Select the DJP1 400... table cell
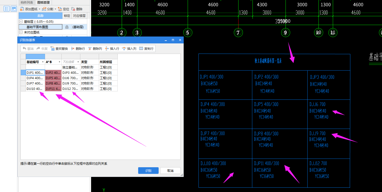382x192 pixels. click(x=35, y=73)
